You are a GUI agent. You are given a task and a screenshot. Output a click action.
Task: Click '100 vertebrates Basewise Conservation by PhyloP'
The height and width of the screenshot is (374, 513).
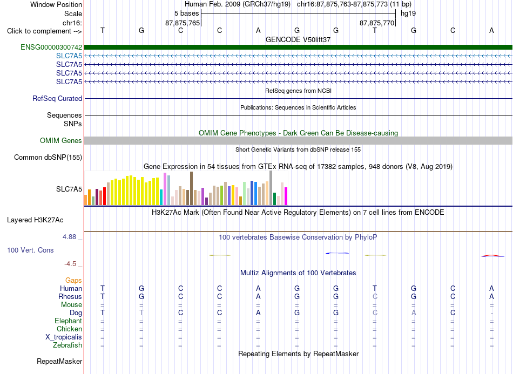(298, 237)
